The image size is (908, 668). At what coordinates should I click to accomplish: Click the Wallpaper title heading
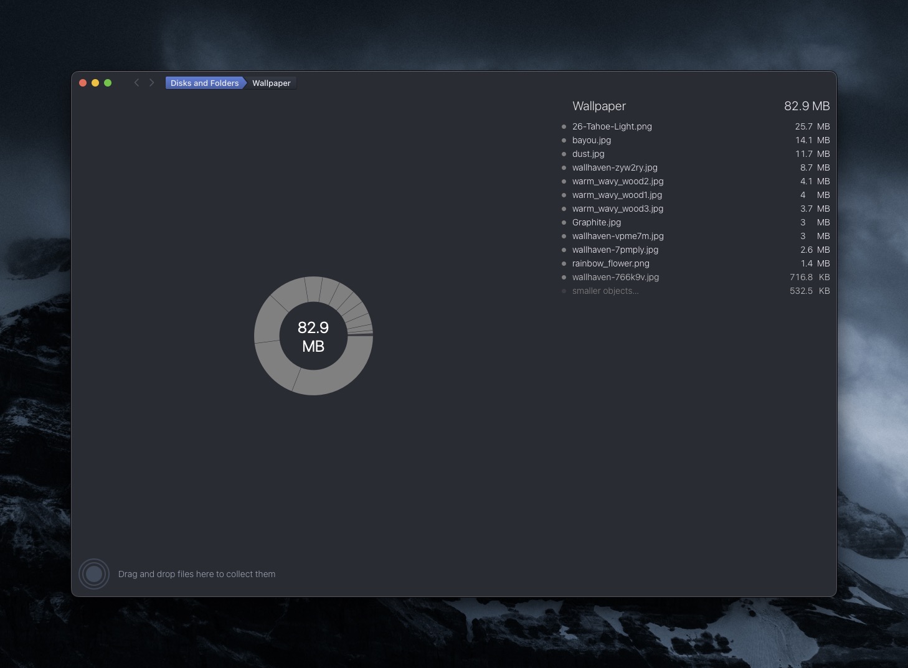pos(598,106)
